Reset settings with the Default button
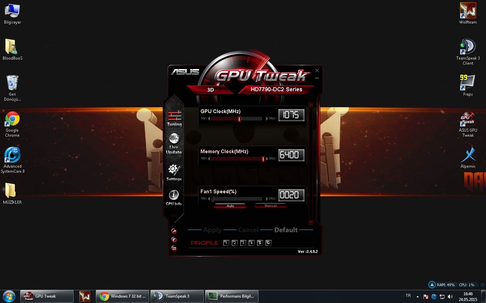 pyautogui.click(x=286, y=230)
